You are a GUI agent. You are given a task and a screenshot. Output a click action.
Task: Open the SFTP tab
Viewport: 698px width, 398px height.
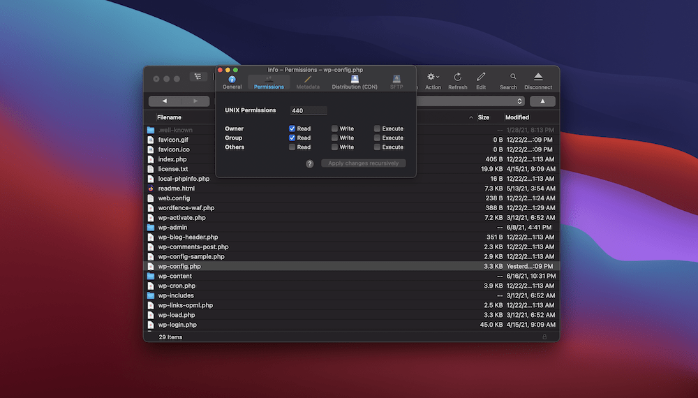click(396, 82)
